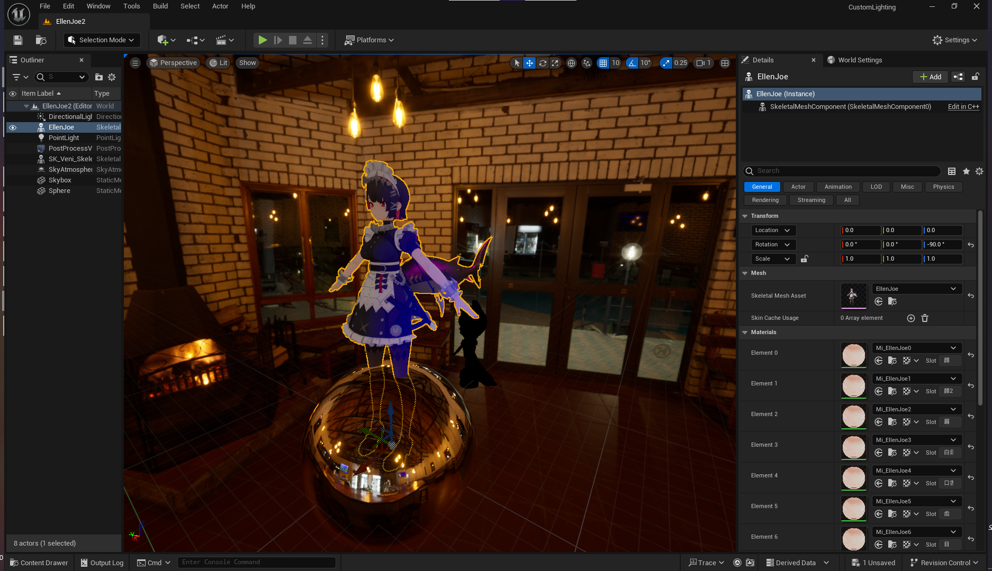The image size is (992, 571).
Task: Open the Perspective view dropdown
Action: pos(173,63)
